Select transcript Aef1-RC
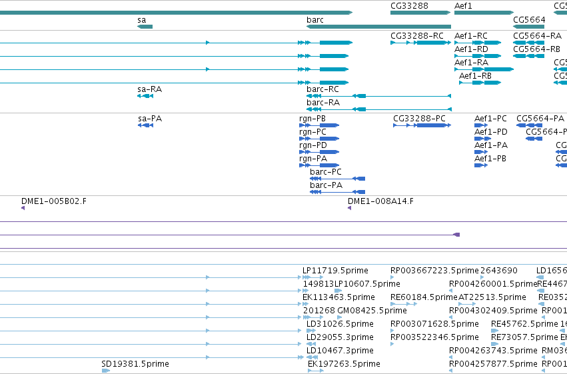This screenshot has width=567, height=374. [478, 43]
